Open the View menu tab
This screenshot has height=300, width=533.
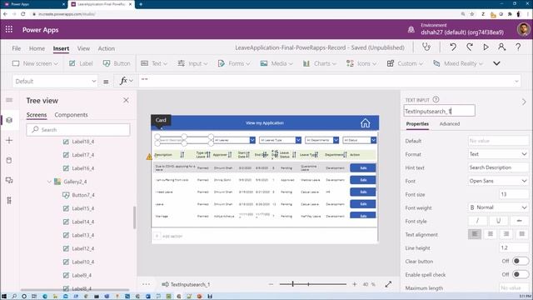pyautogui.click(x=83, y=48)
